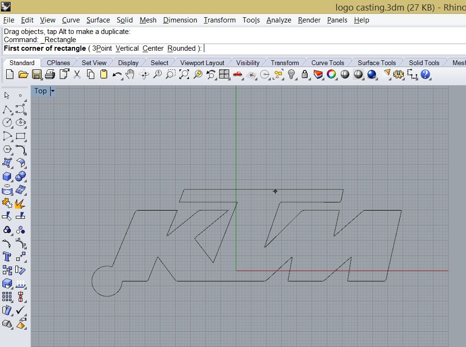The height and width of the screenshot is (347, 466).
Task: Open the color wheel icon
Action: click(331, 74)
